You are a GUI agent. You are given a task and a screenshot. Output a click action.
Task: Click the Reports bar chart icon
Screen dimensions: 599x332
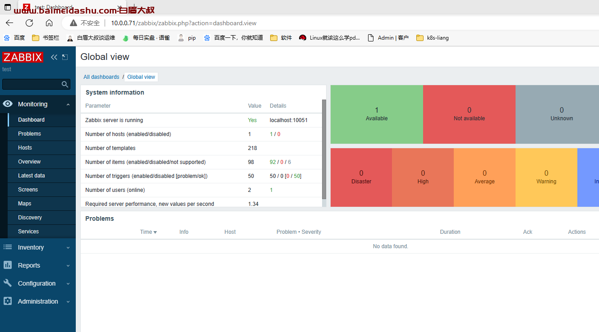(x=8, y=265)
